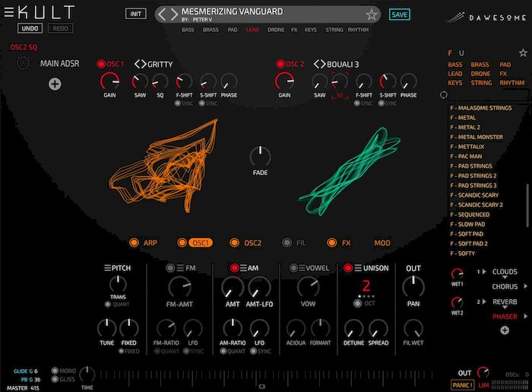This screenshot has height=392, width=532.
Task: Toggle the FX section on/off
Action: (x=331, y=243)
